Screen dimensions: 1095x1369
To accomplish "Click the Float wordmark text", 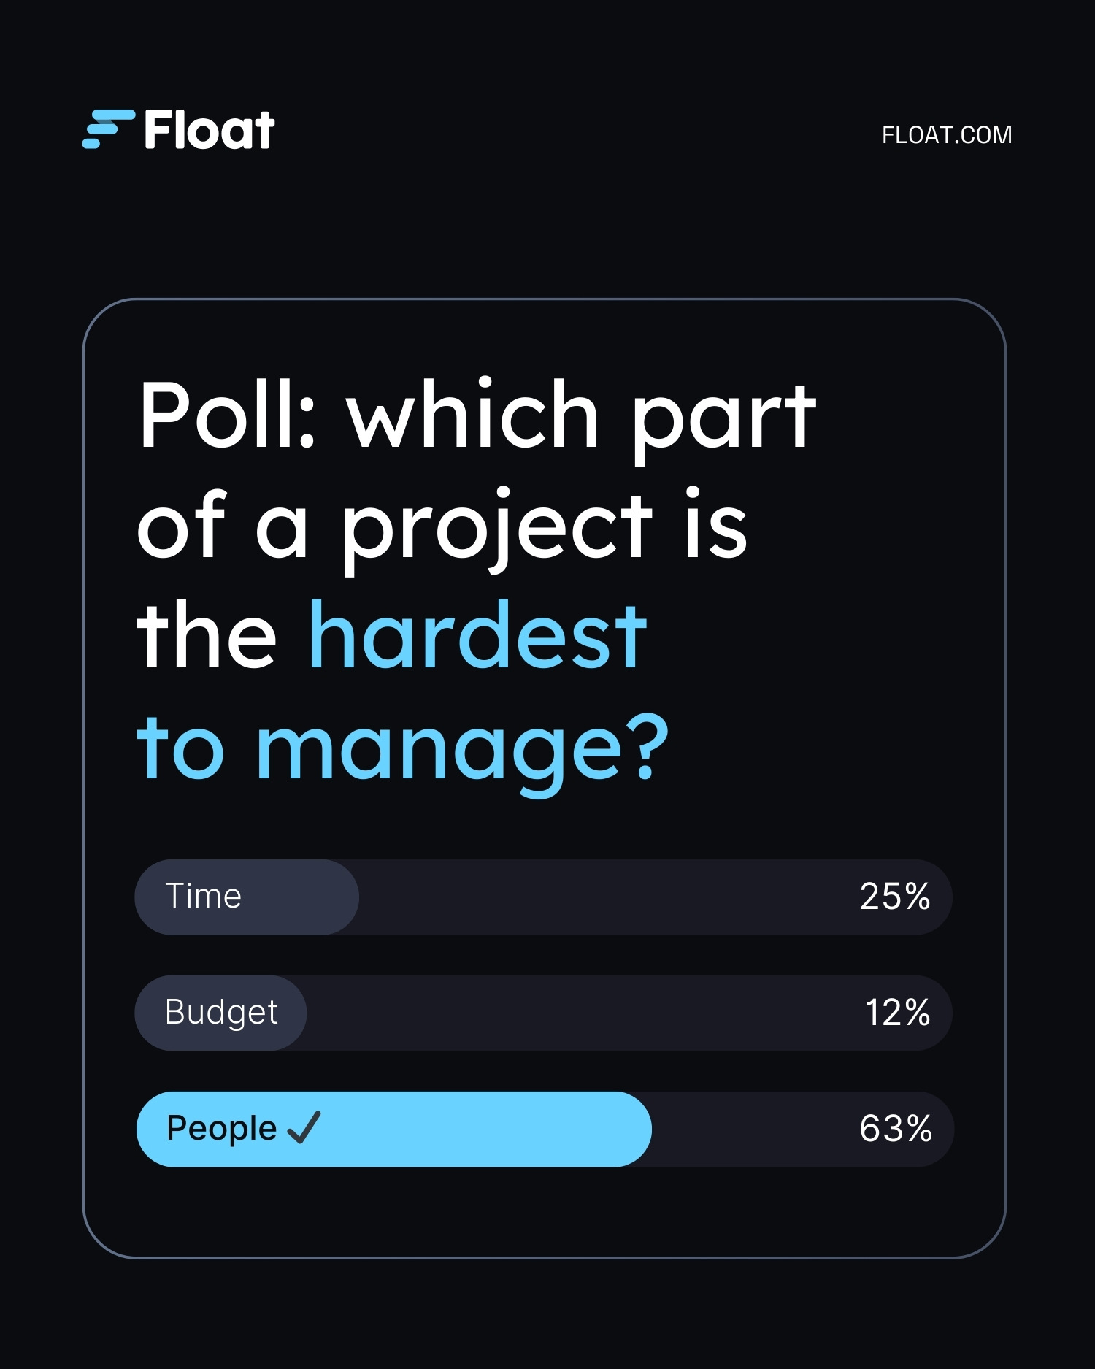I will [x=210, y=131].
